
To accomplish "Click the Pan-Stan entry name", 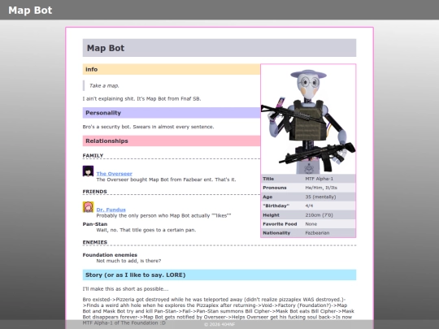I will 95,224.
